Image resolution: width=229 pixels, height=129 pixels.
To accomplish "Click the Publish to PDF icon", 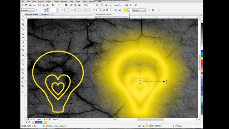I will [79, 5].
